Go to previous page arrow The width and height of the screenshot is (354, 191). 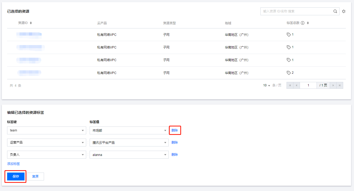point(297,85)
